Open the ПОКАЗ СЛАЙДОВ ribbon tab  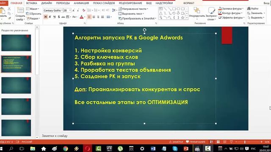(104, 3)
